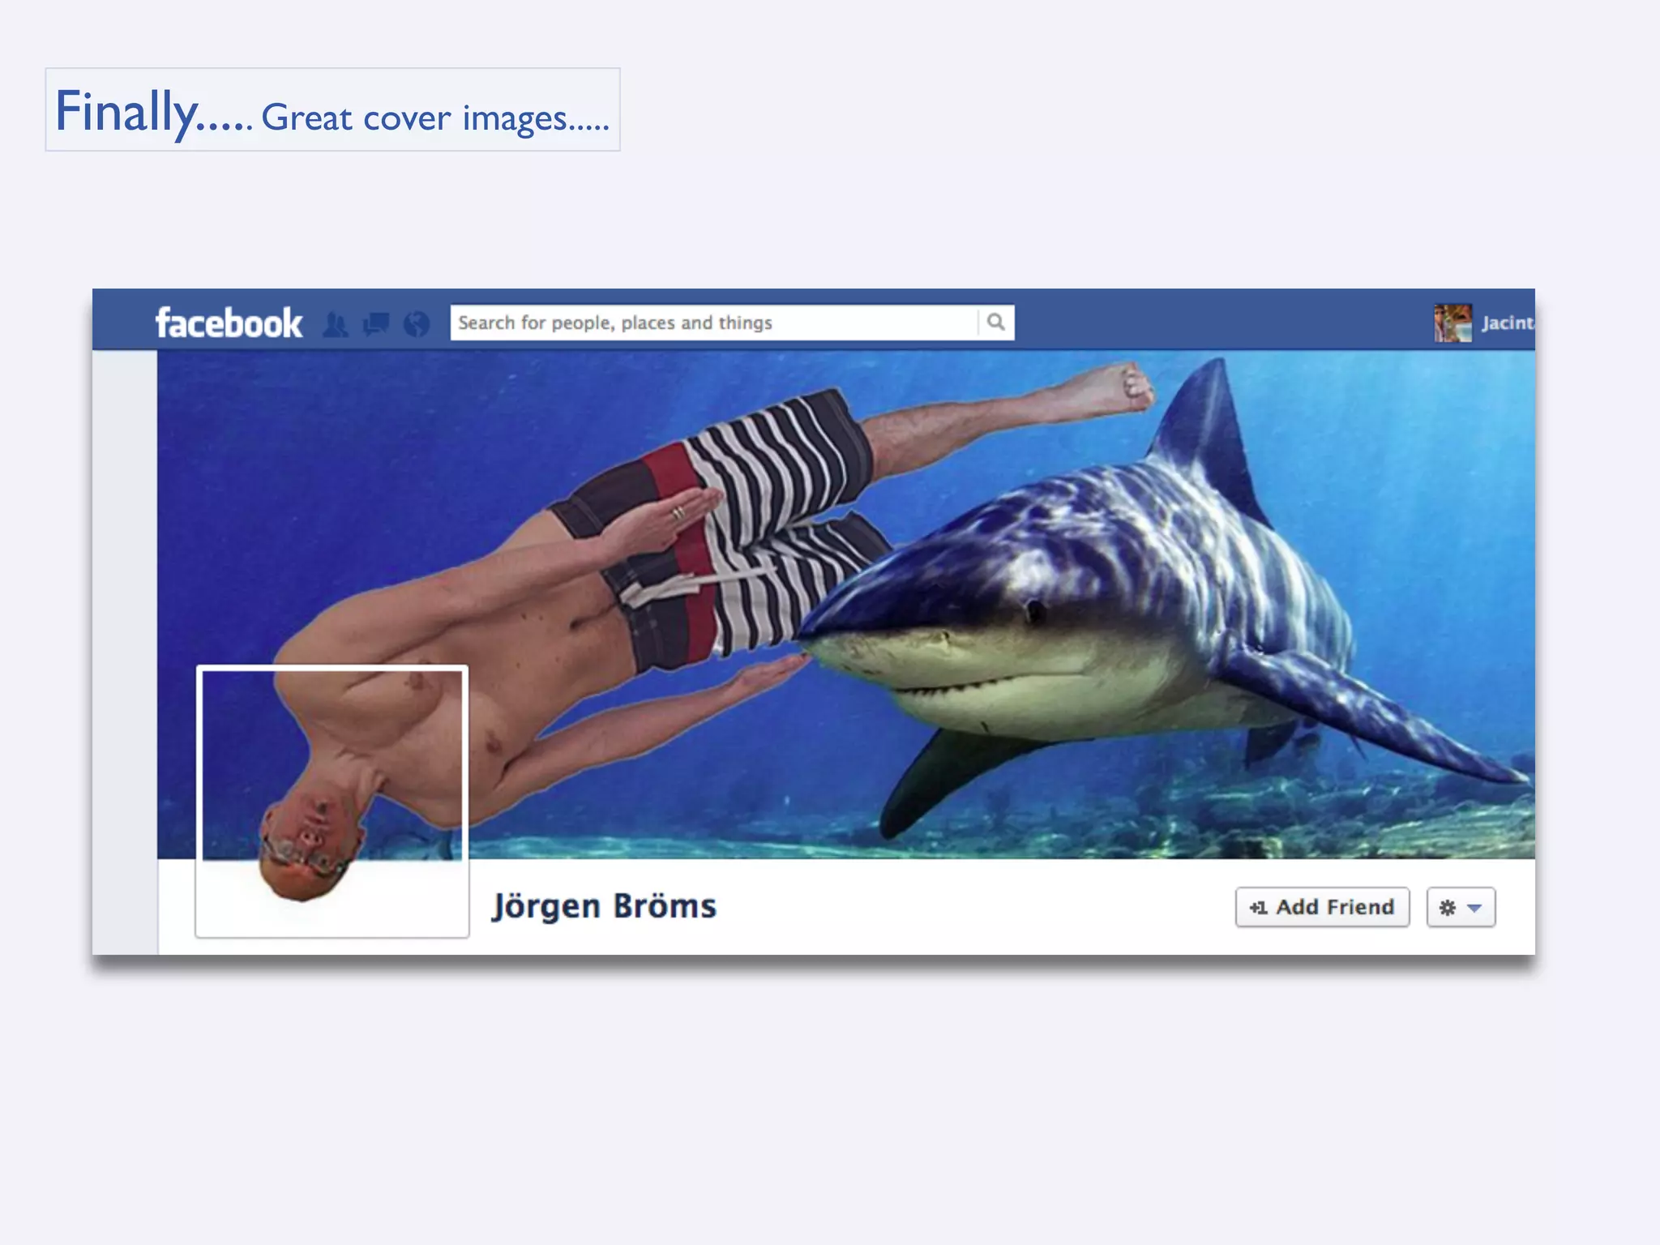Viewport: 1660px width, 1245px height.
Task: Click the plus-person icon in Add Friend
Action: 1258,908
